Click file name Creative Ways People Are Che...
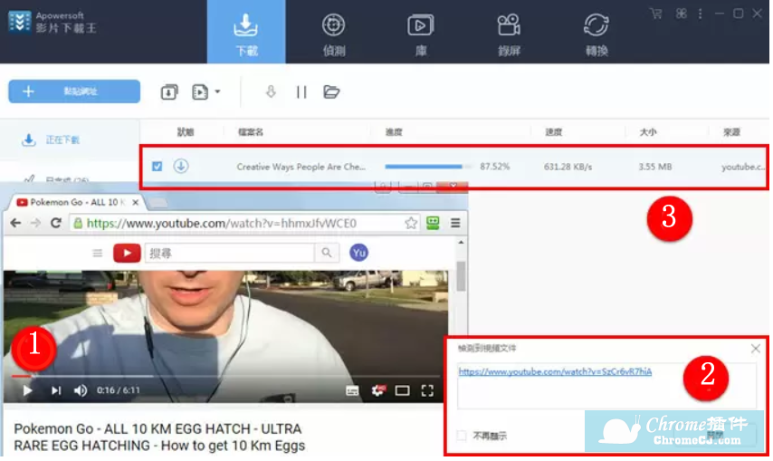 pos(301,167)
